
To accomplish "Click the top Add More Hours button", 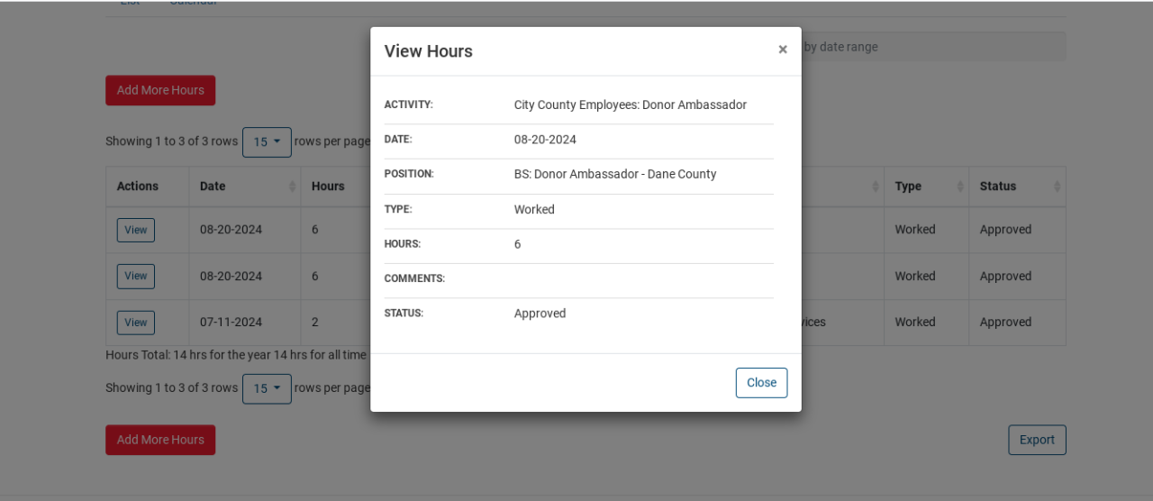I will [160, 90].
